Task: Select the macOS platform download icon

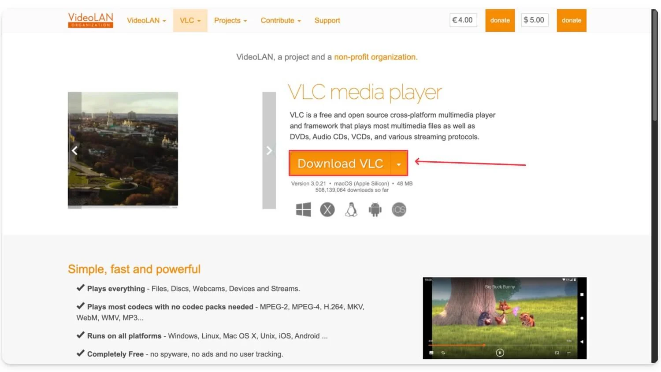Action: (x=327, y=209)
